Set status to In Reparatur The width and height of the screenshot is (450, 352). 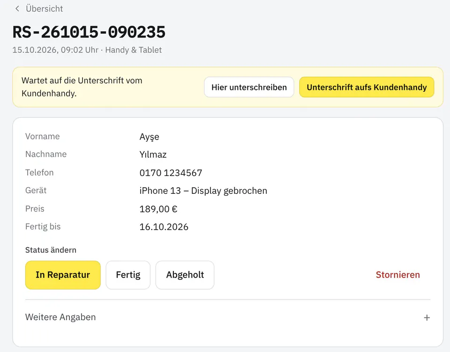(63, 275)
